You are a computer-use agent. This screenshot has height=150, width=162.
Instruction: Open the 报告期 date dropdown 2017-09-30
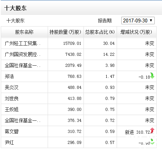tap(138, 21)
